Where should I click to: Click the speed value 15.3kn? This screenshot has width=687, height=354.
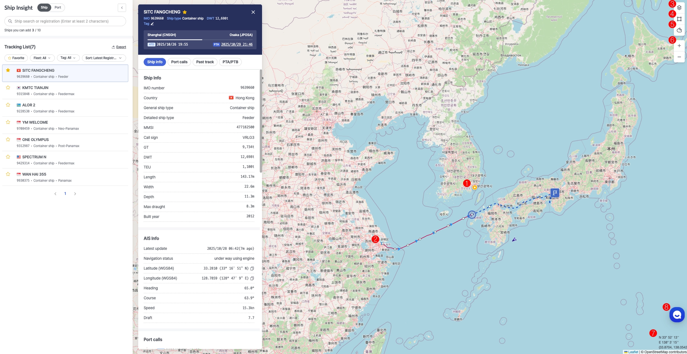[x=248, y=308]
